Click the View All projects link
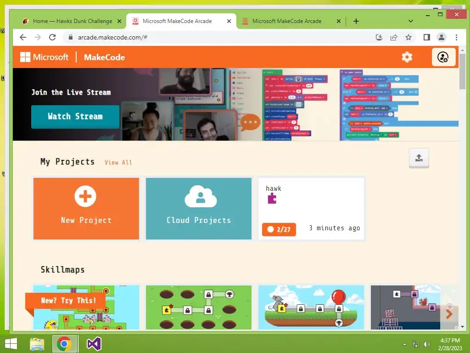 coord(118,162)
